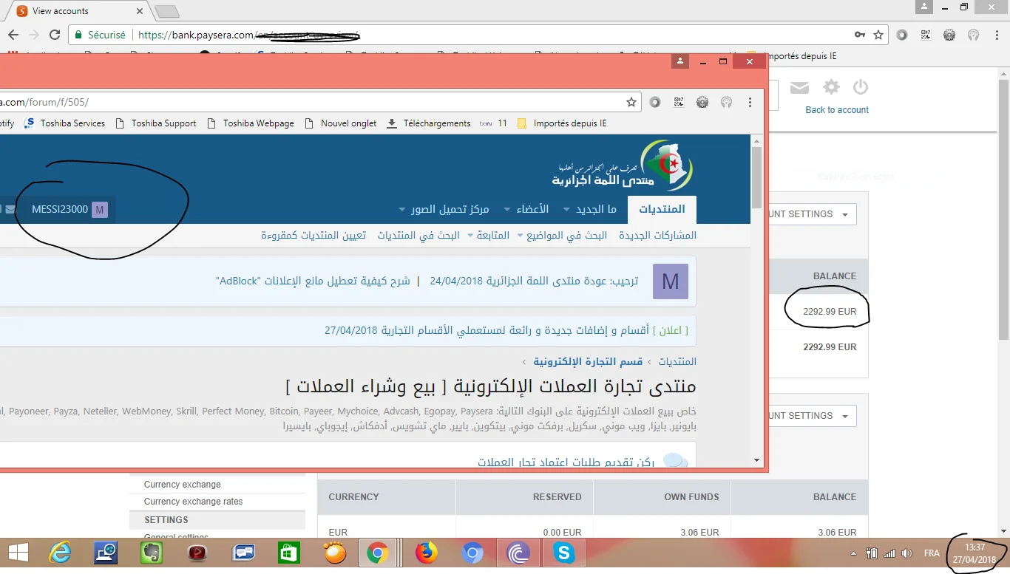Click the Paysera power logout icon
This screenshot has height=574, width=1010.
click(x=860, y=87)
